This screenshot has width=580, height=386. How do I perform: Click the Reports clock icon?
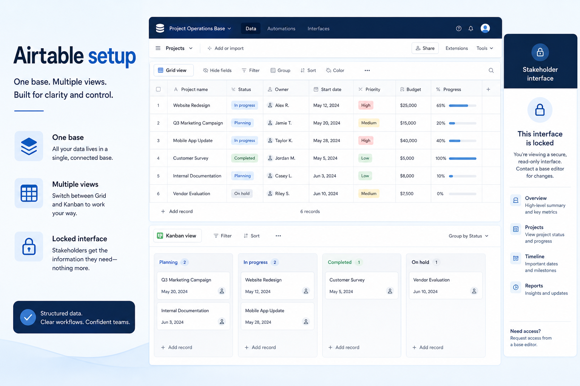pos(515,287)
